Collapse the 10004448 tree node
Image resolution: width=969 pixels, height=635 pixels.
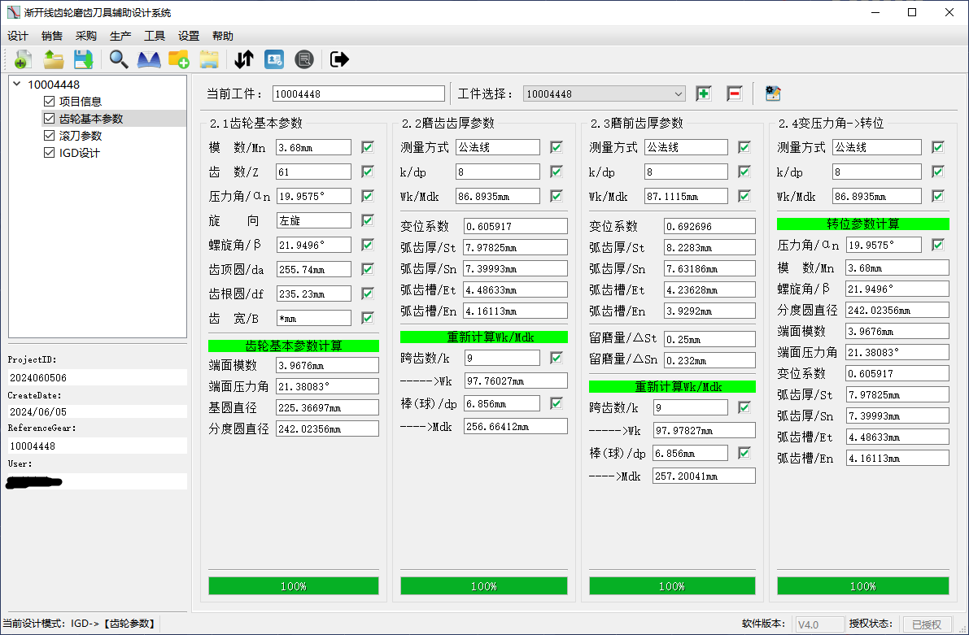tap(17, 84)
